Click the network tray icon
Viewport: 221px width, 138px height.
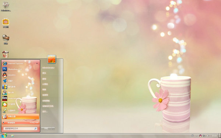[x=204, y=136]
